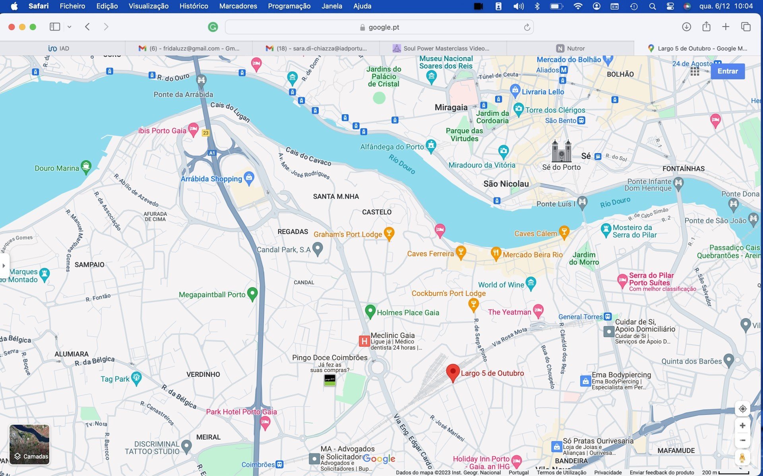Viewport: 763px width, 476px height.
Task: Open Termos de Utilização link
Action: pyautogui.click(x=561, y=472)
